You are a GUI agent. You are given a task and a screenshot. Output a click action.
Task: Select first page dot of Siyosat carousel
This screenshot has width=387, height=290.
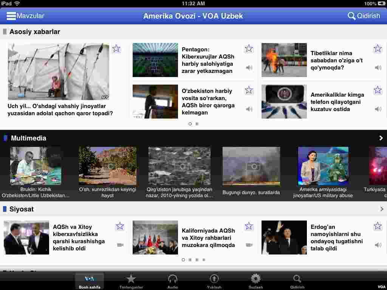(x=183, y=260)
